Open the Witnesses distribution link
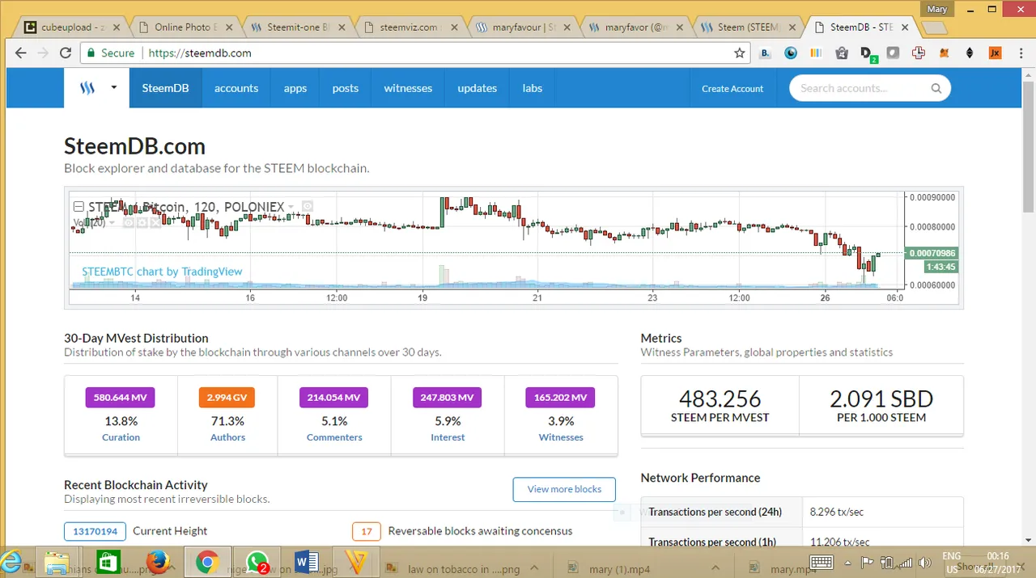The image size is (1036, 578). (561, 437)
